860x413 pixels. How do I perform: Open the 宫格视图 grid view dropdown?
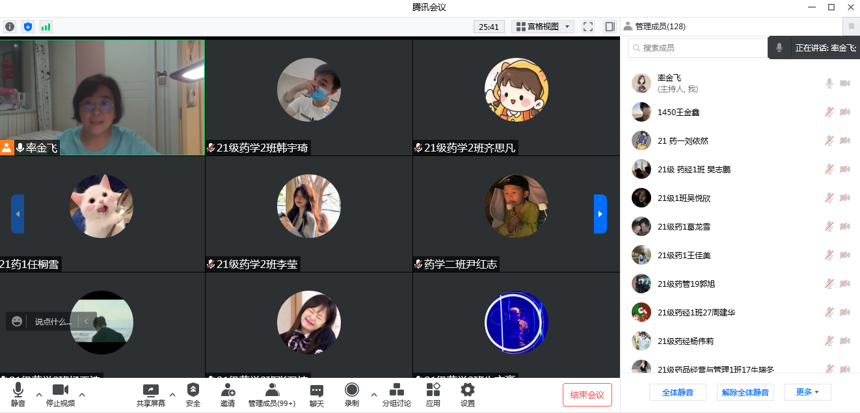[543, 27]
